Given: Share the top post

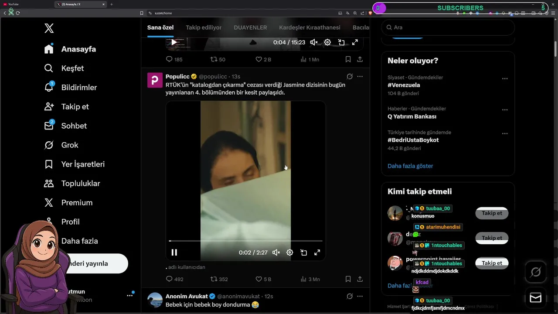Looking at the screenshot, I should [x=360, y=59].
